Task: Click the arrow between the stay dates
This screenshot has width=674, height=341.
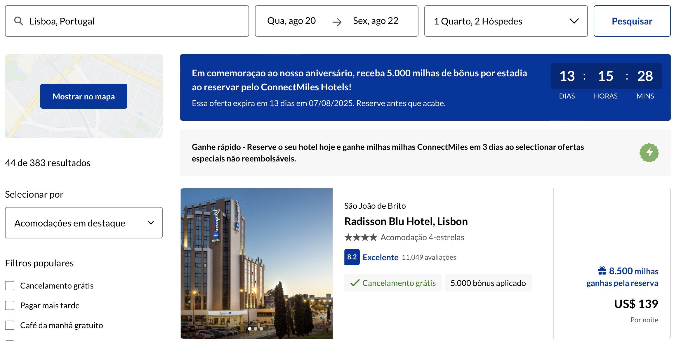Action: (337, 22)
